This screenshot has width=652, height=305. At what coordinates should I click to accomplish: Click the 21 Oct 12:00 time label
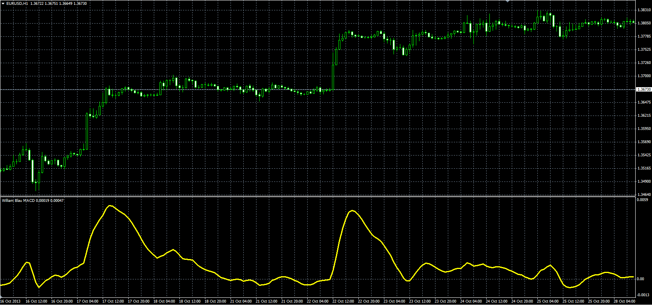click(266, 301)
